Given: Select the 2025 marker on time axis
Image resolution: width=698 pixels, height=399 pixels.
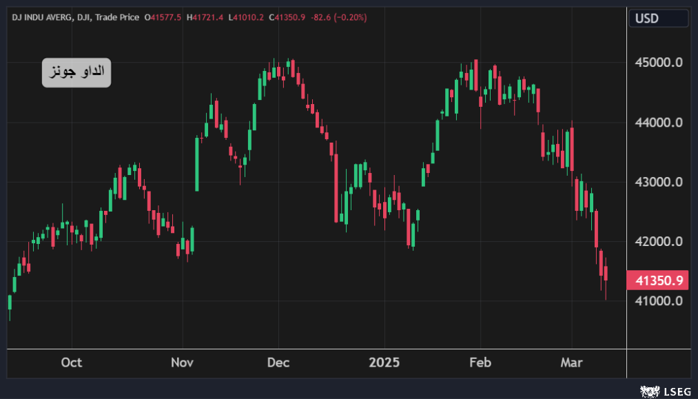Looking at the screenshot, I should coord(384,362).
